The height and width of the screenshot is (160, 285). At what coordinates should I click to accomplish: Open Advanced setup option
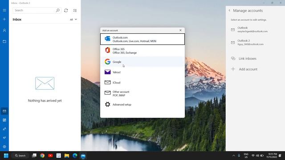(142, 104)
